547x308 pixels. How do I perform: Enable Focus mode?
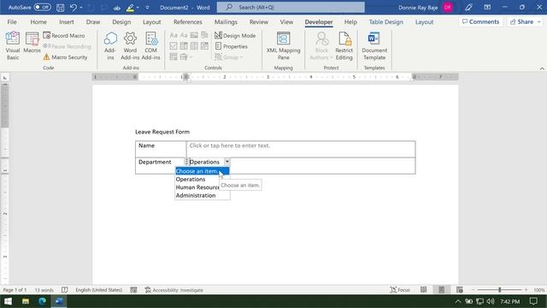pyautogui.click(x=400, y=290)
